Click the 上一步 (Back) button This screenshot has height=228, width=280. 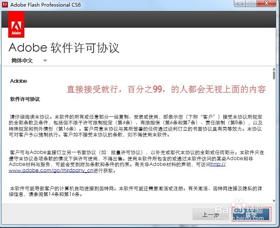coord(211,214)
